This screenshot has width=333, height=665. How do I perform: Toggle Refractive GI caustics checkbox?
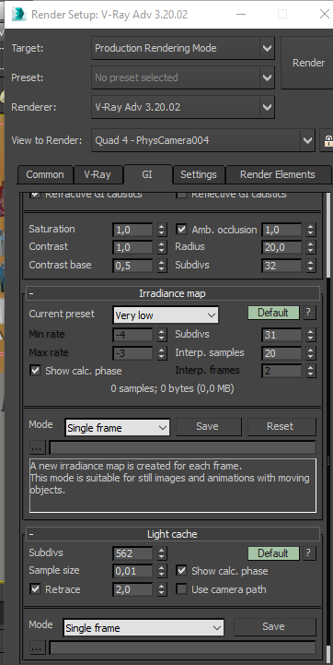[x=36, y=195]
